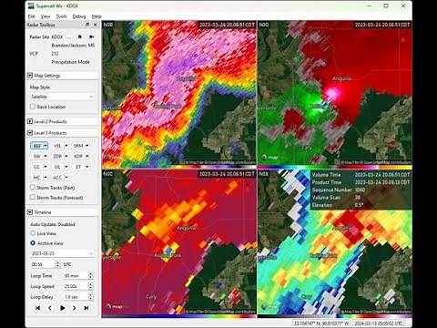This screenshot has height=328, width=437.
Task: Expand the Level 2 Products section
Action: 30,121
